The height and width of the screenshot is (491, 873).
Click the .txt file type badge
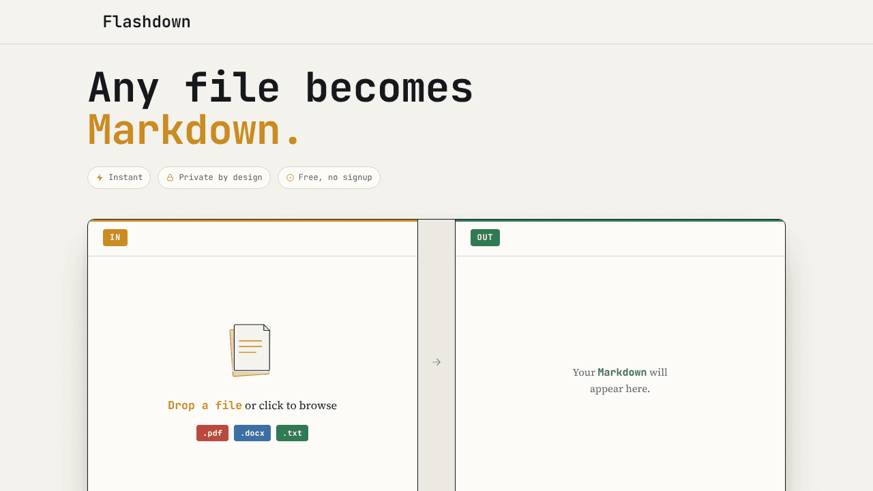(292, 433)
